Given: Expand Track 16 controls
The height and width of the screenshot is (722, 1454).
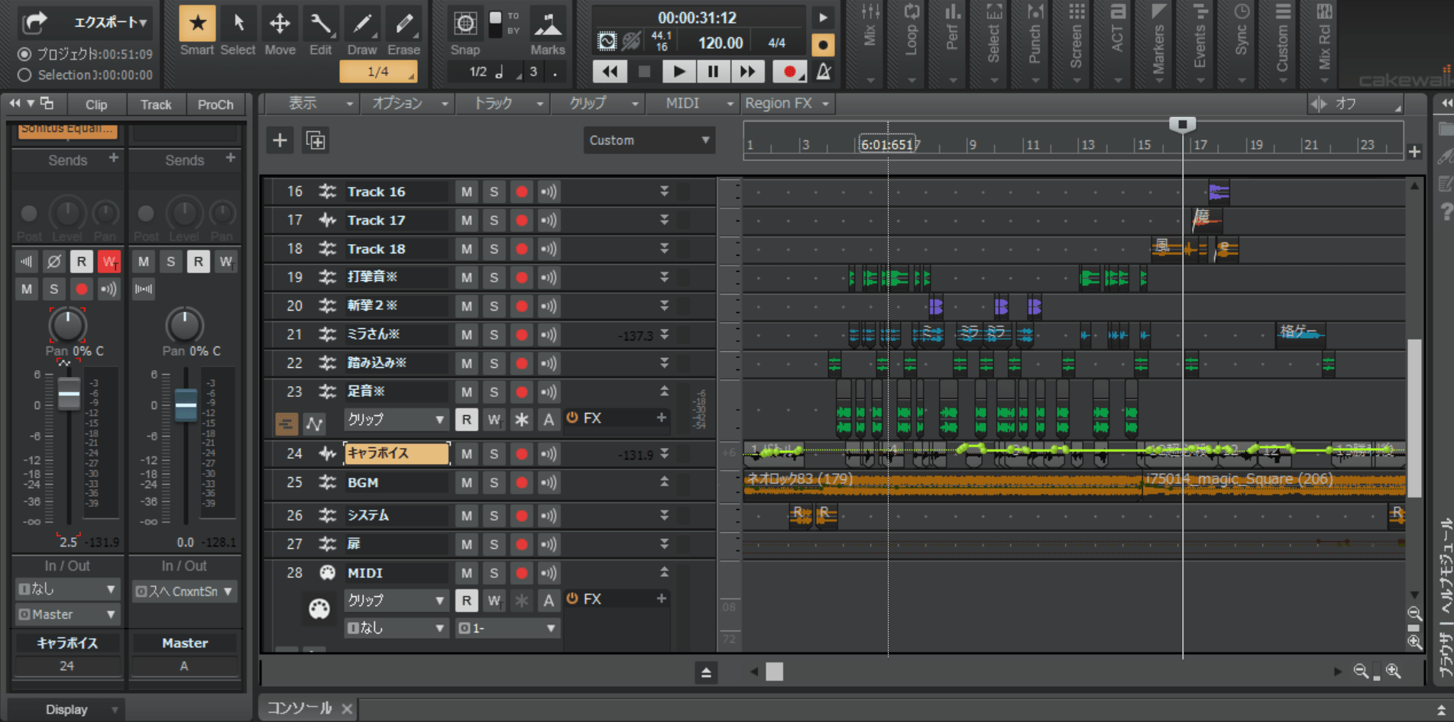Looking at the screenshot, I should 664,192.
